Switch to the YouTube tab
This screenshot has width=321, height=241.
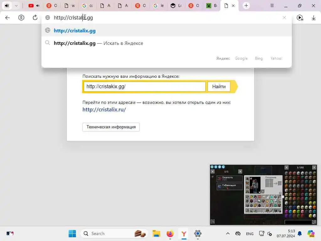pyautogui.click(x=31, y=6)
